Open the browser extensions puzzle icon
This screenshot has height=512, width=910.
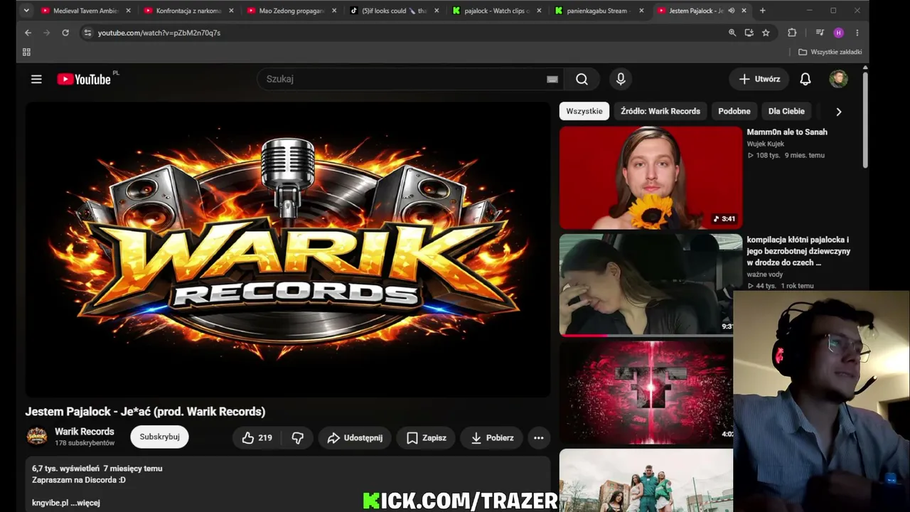tap(792, 33)
